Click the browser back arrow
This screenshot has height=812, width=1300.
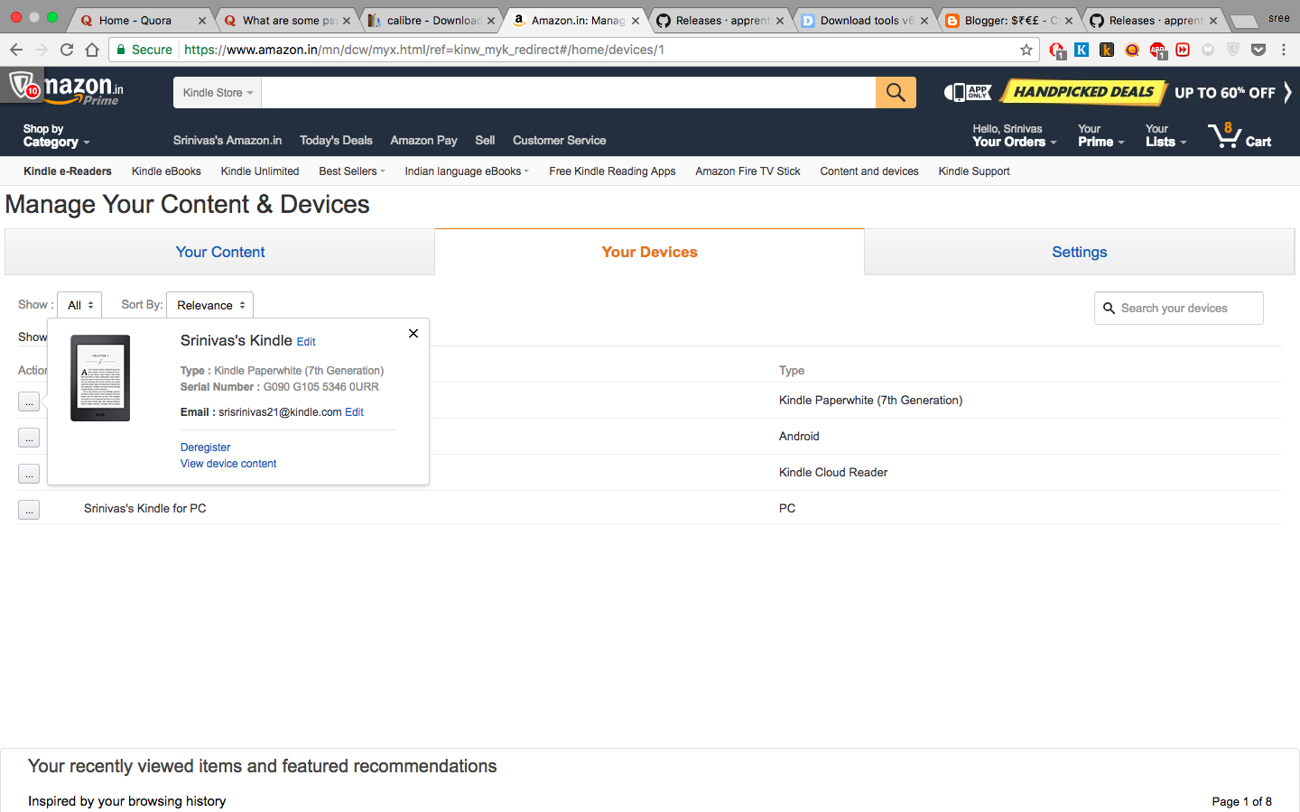[x=16, y=50]
